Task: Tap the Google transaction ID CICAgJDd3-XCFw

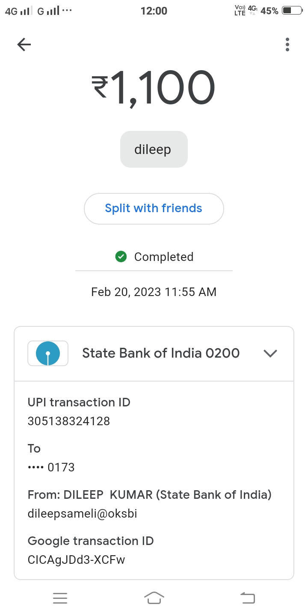Action: click(76, 560)
